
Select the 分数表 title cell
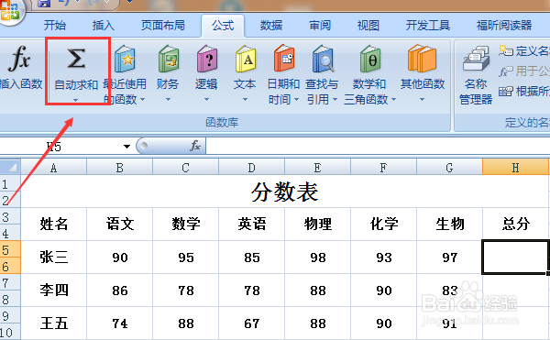tap(284, 192)
